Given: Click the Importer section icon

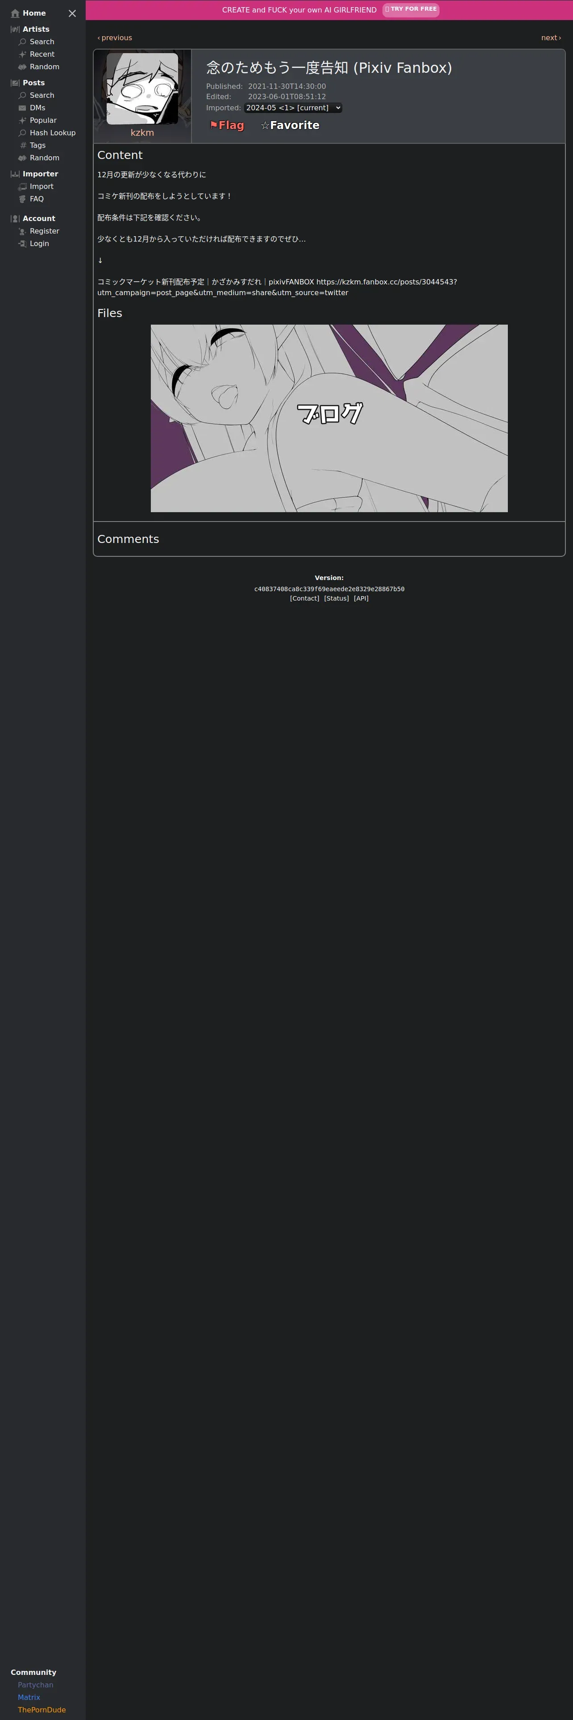Looking at the screenshot, I should [15, 174].
